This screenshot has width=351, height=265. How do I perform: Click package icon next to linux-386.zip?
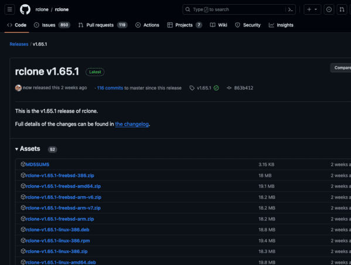click(x=23, y=251)
